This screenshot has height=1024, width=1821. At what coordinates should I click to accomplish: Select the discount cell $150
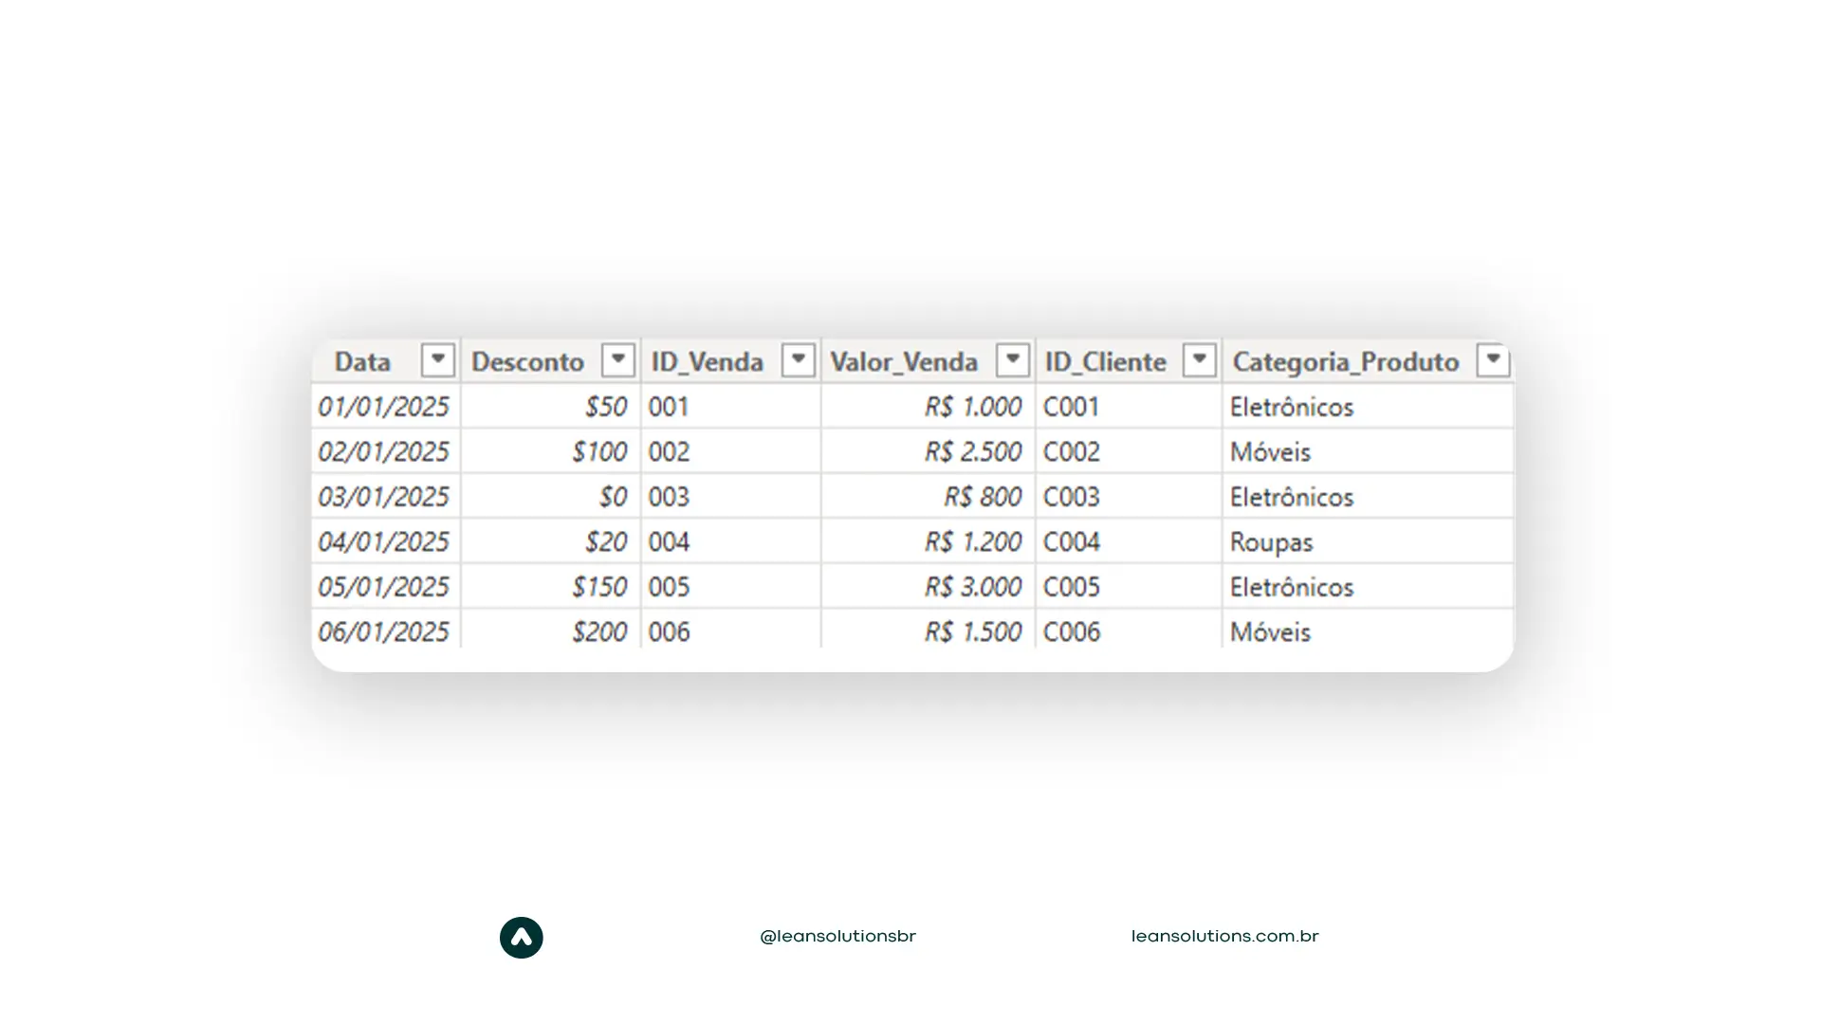coord(551,586)
